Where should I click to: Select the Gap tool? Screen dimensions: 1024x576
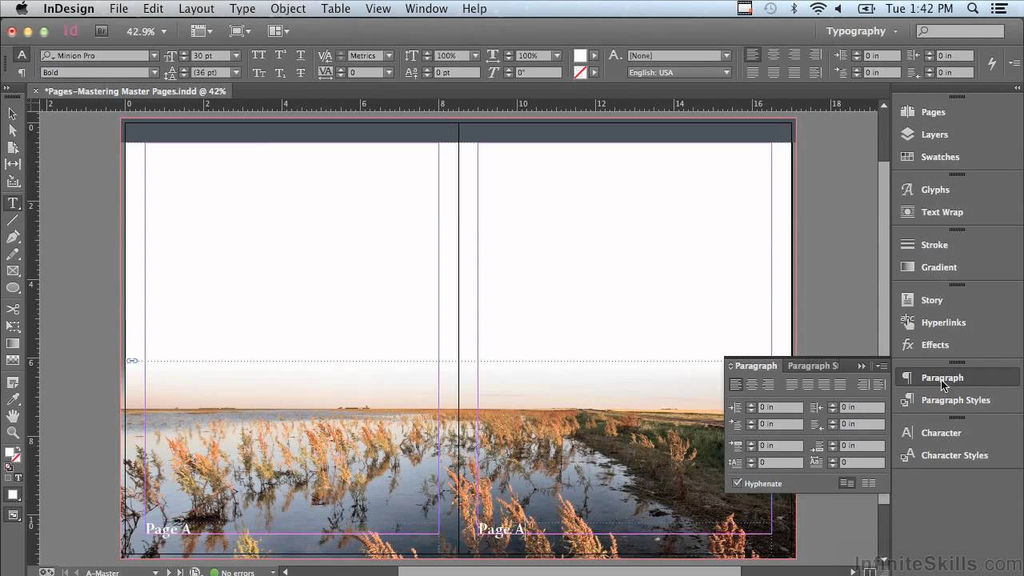(x=13, y=165)
